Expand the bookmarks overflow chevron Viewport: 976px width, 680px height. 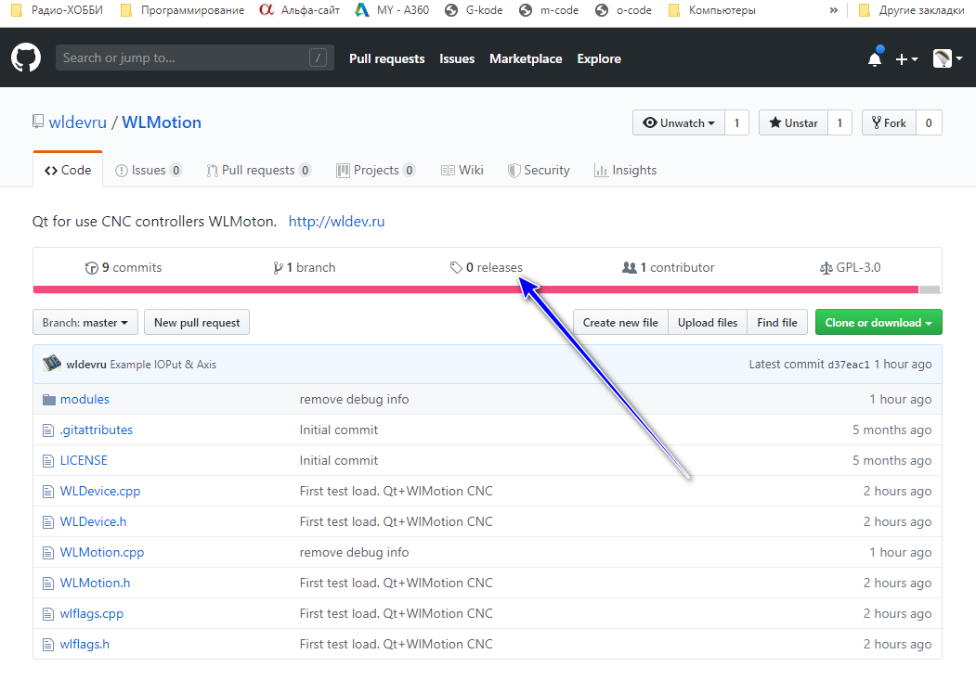834,10
